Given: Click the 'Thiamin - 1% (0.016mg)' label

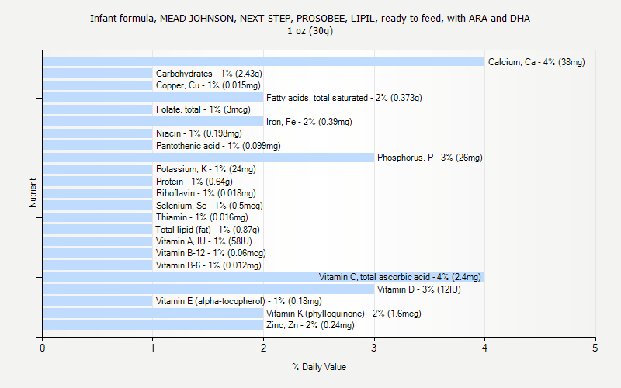Looking at the screenshot, I should (202, 217).
